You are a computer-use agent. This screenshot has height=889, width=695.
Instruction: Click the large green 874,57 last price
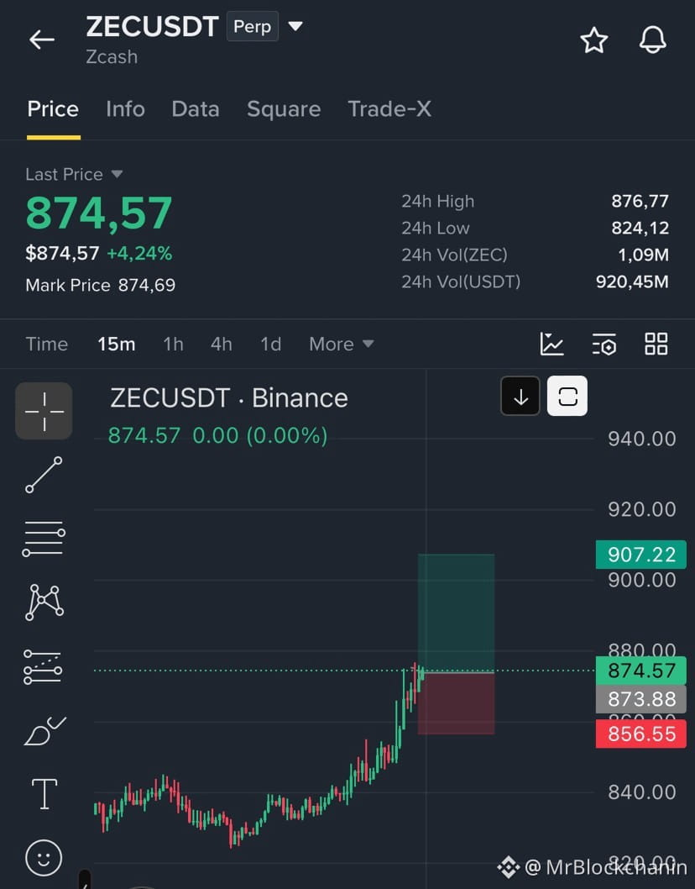(x=99, y=213)
